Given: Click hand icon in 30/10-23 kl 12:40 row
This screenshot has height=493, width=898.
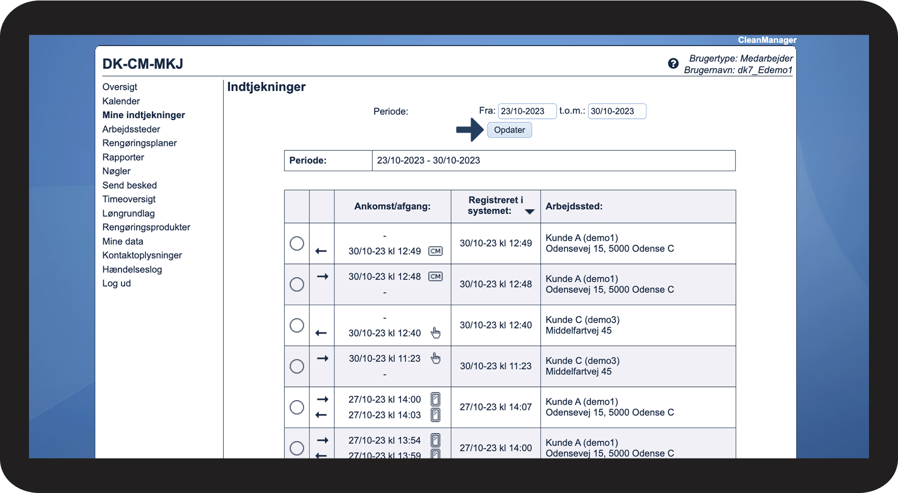Looking at the screenshot, I should click(x=436, y=333).
